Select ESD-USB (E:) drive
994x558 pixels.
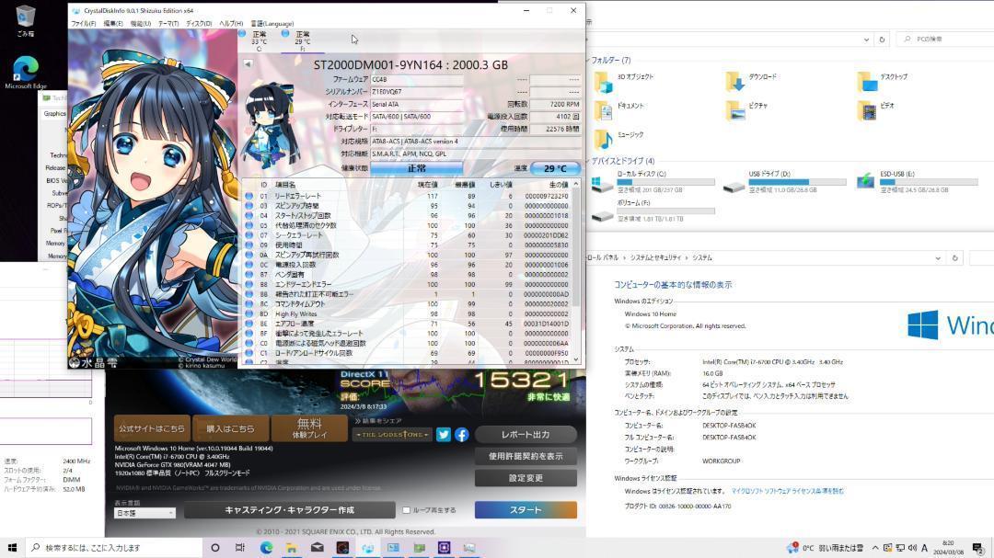click(916, 182)
